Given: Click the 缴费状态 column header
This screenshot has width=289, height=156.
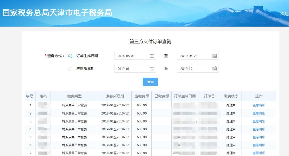Looking at the screenshot, I should [231, 96].
